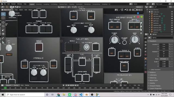Screen dimensions: 174x97
Task: Click the outliner search field
Action: pos(161,7)
